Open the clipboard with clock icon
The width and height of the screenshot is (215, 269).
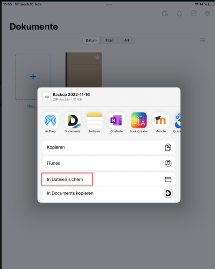165,13
